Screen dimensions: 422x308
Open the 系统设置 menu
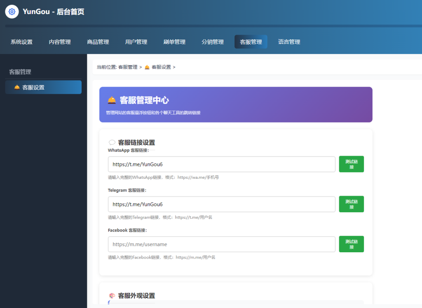(21, 42)
